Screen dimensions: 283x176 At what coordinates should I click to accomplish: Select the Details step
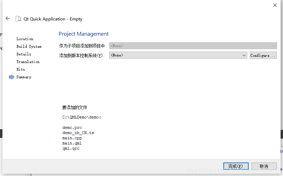click(24, 54)
